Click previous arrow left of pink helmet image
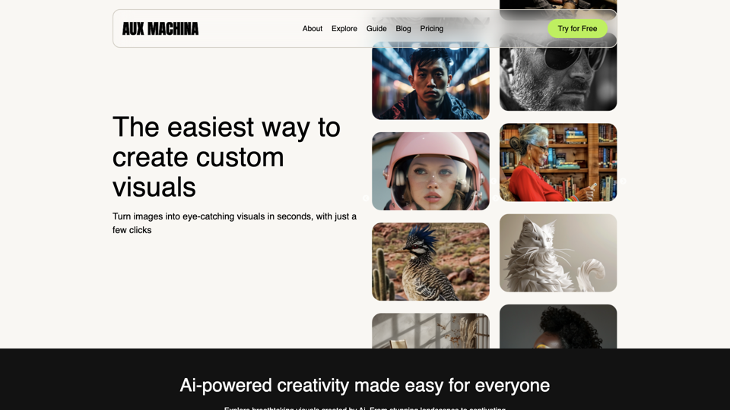The image size is (730, 410). click(x=366, y=198)
